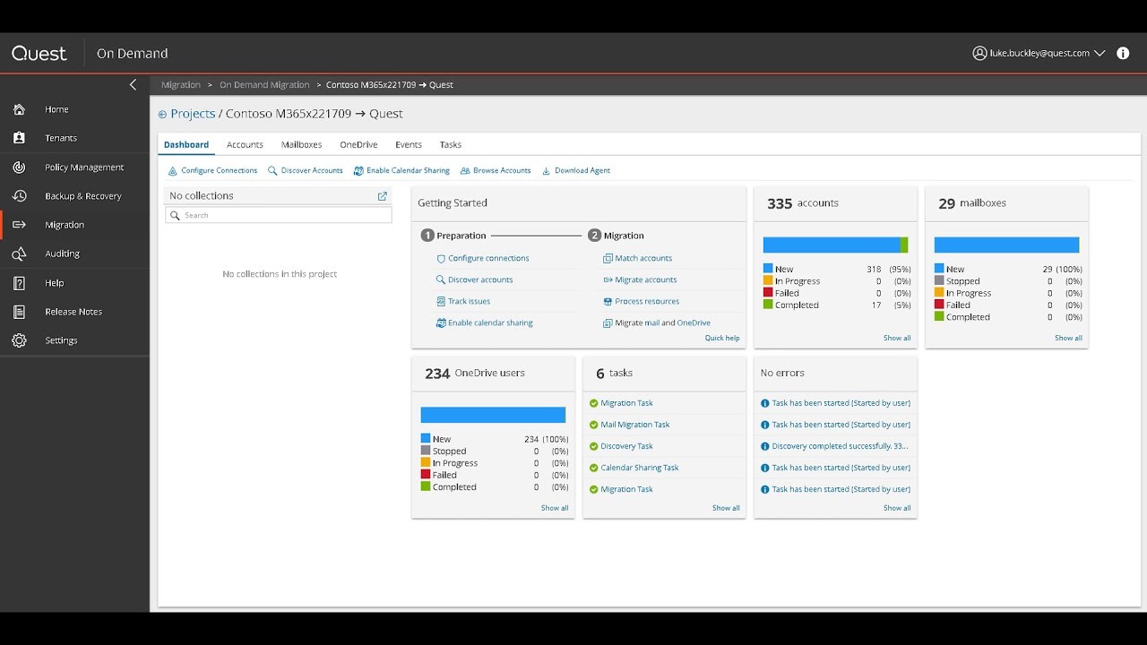The width and height of the screenshot is (1147, 645).
Task: Click the green check icon beside Discovery Task
Action: coord(593,446)
